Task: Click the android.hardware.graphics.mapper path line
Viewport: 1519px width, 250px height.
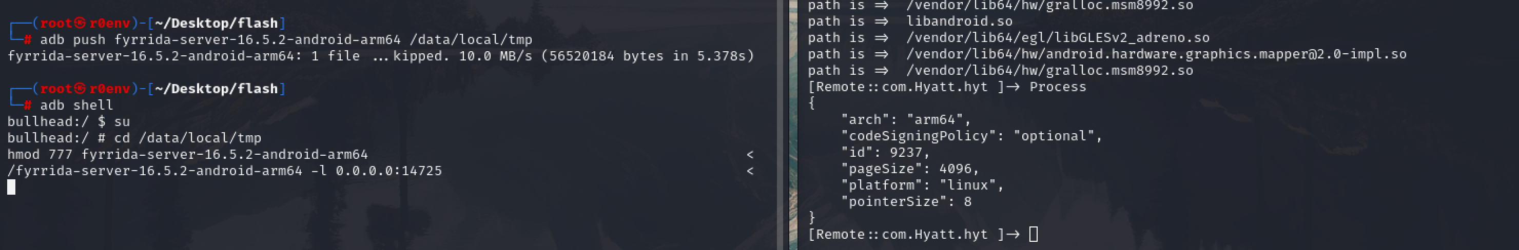Action: (x=1156, y=55)
